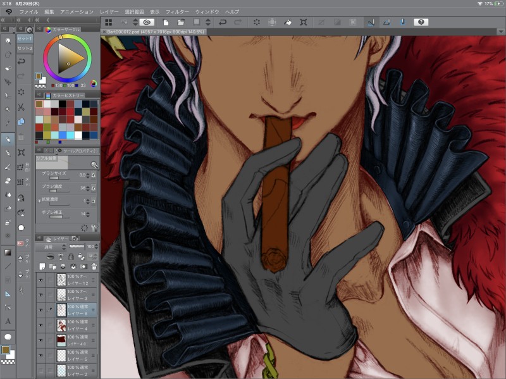Click the Scale/Rotate transform icon in the command bar
The height and width of the screenshot is (379, 506).
[x=304, y=22]
